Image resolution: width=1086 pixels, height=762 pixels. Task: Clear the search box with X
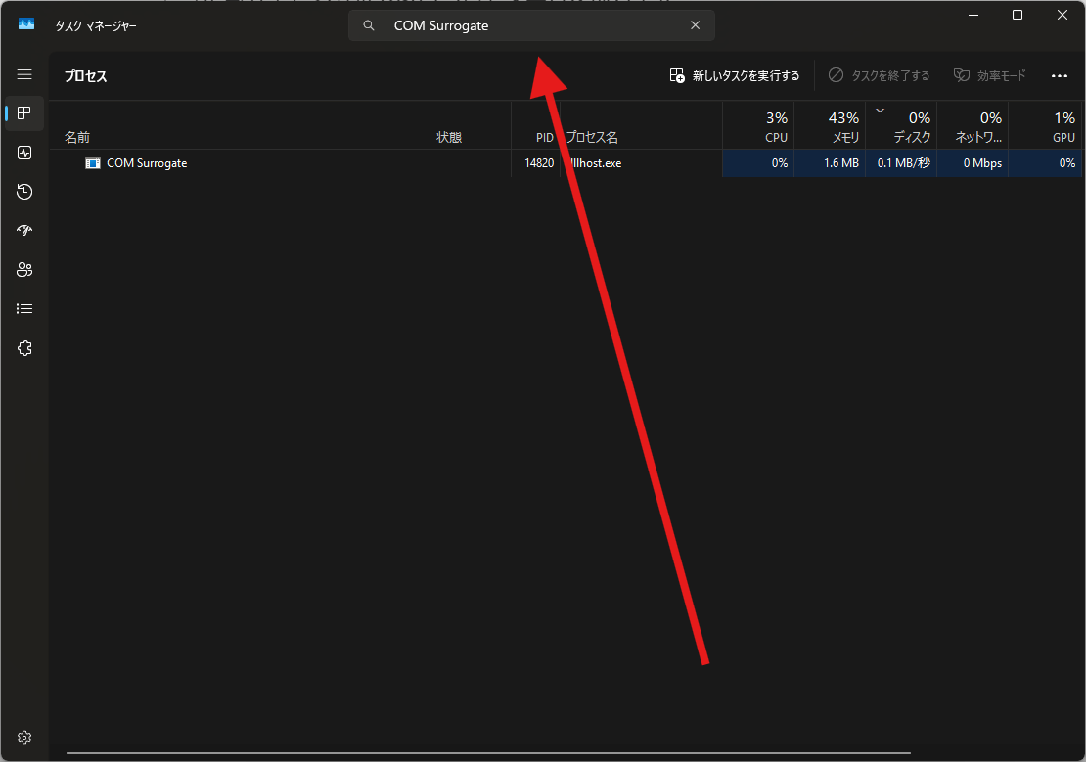(x=695, y=25)
